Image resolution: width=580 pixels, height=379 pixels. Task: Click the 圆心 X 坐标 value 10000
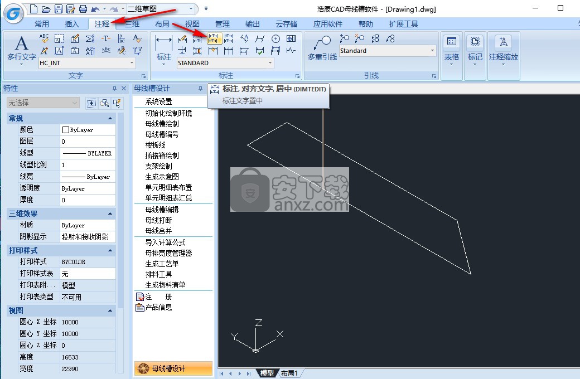(88, 322)
